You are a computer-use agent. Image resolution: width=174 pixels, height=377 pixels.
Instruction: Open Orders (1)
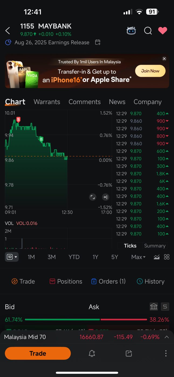[108, 281]
